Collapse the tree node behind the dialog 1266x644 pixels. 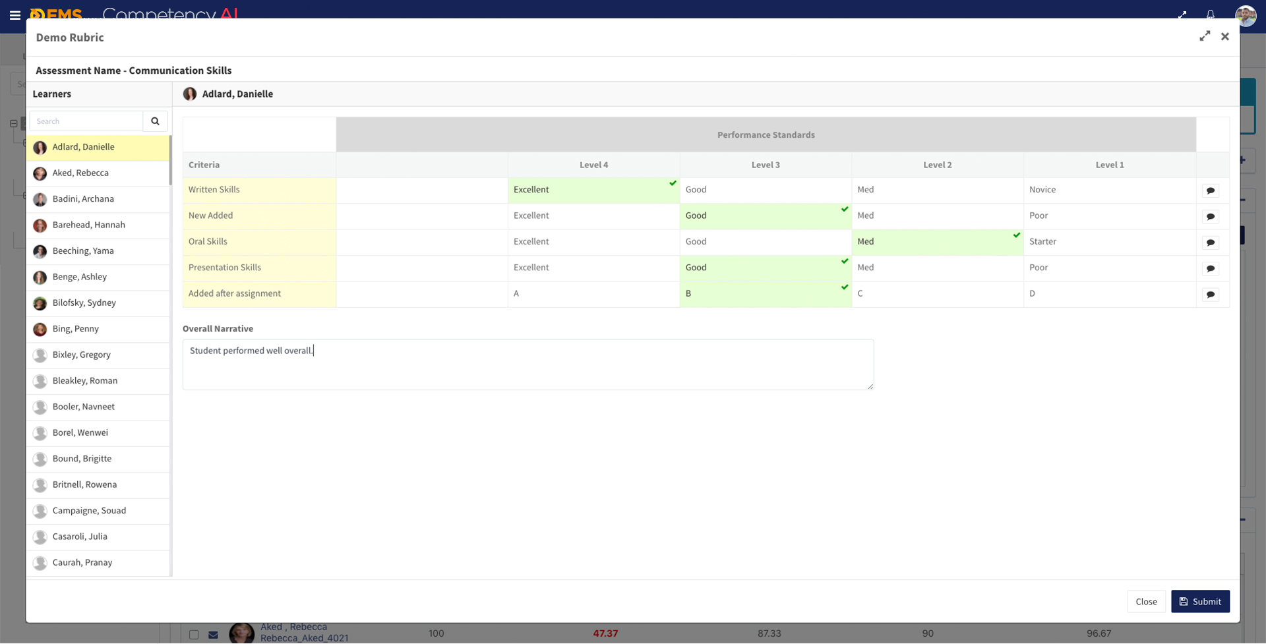coord(13,123)
